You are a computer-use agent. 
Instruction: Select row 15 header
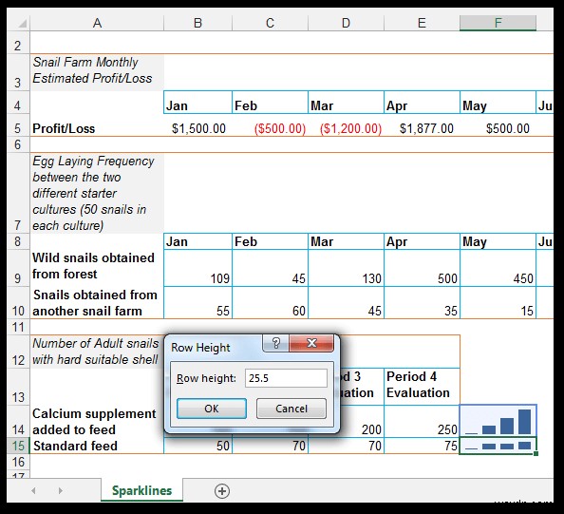point(18,446)
